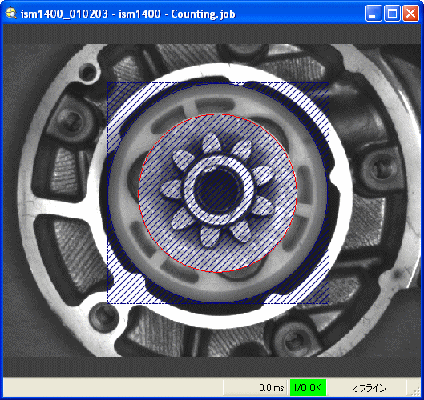Click the bolt at lower-right of housing

click(x=294, y=338)
